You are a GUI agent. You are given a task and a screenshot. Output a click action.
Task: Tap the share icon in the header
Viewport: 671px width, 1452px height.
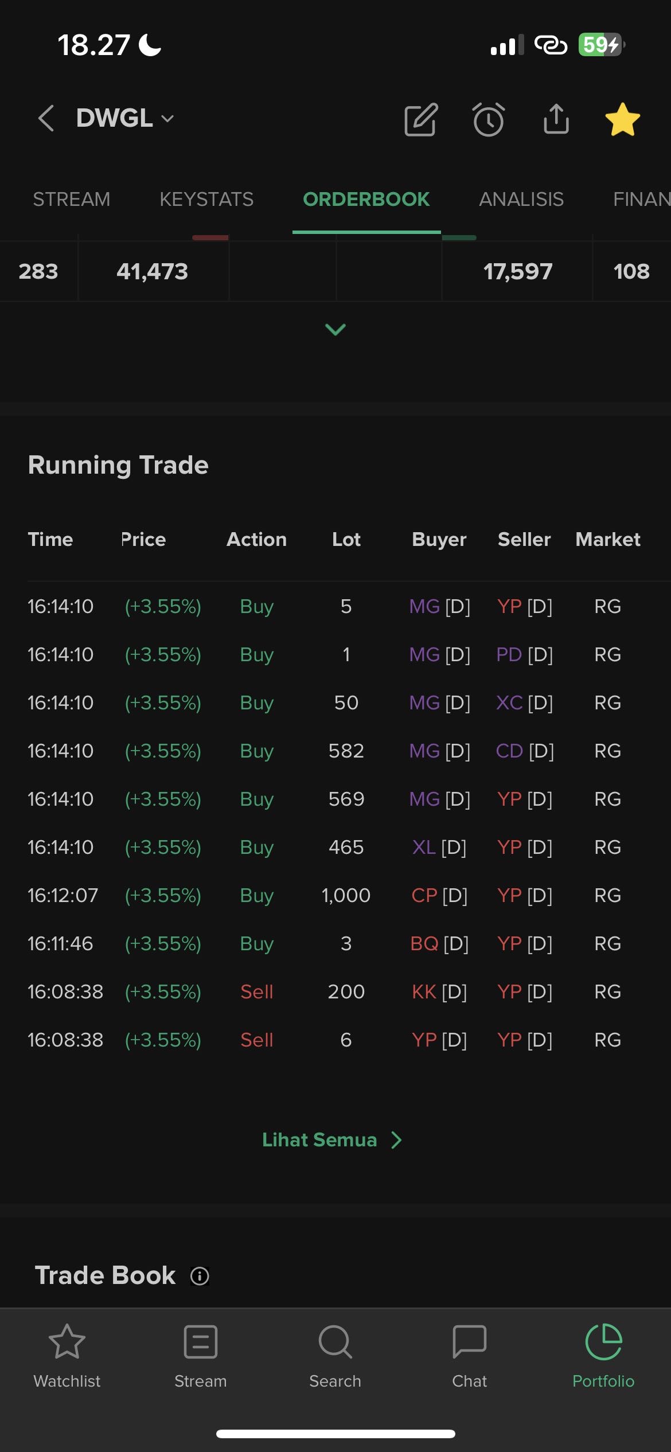pos(556,119)
